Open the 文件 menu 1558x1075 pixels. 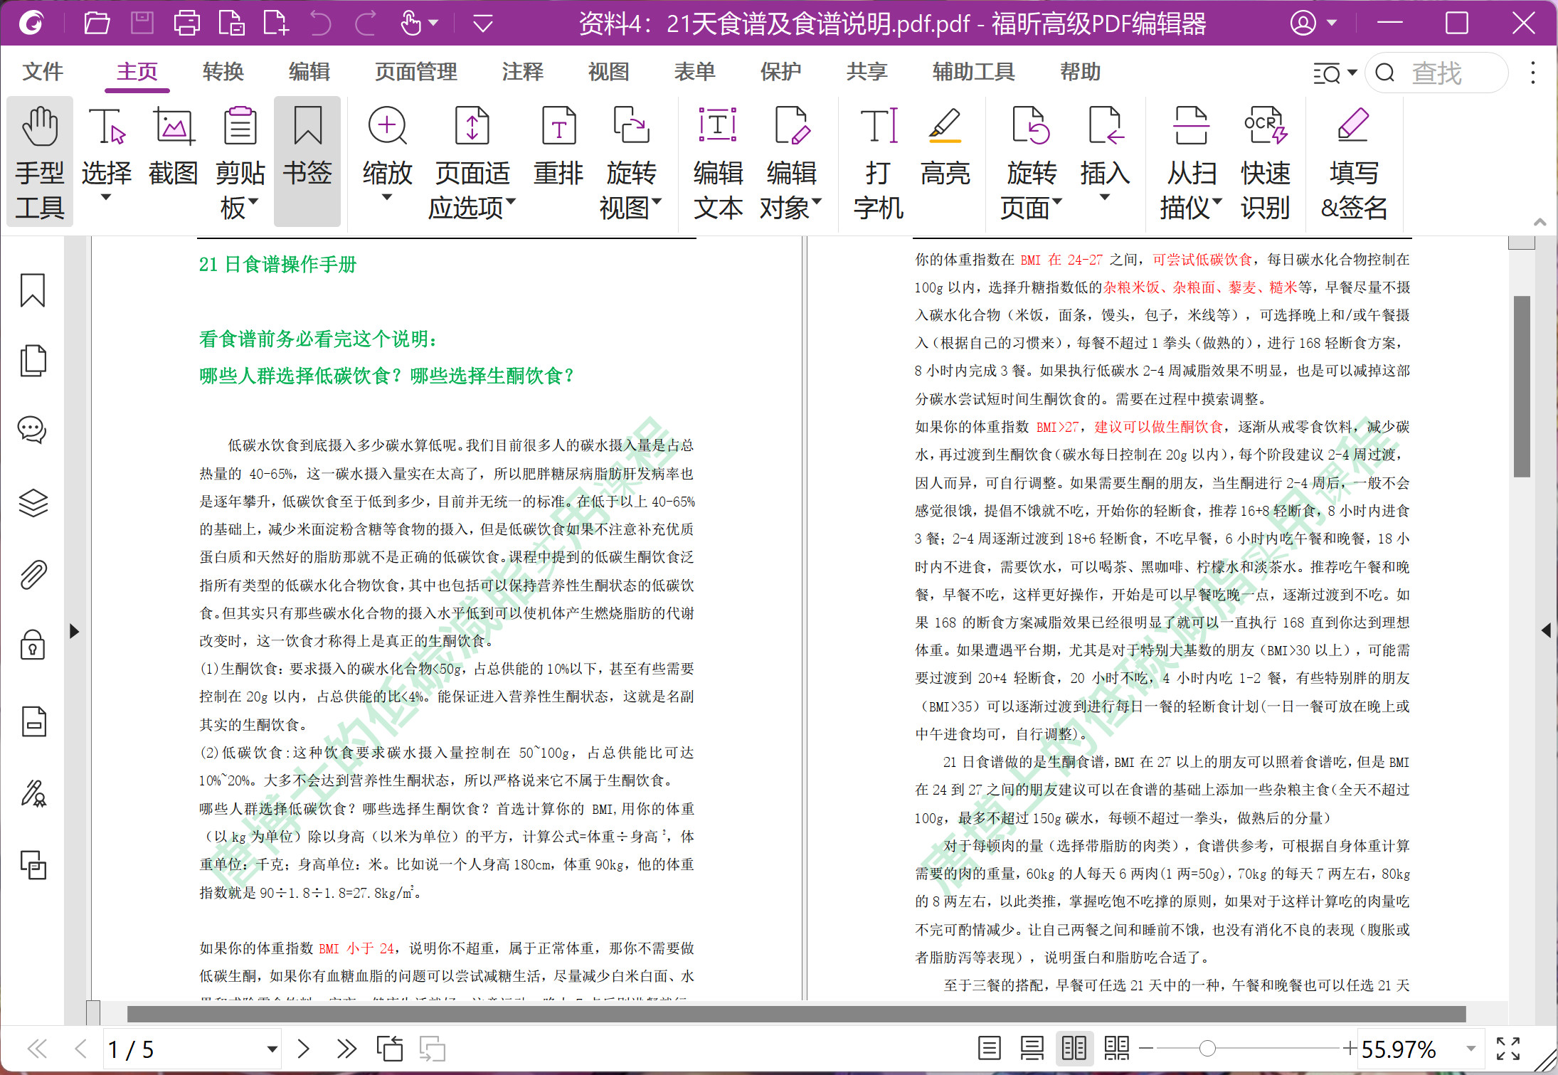pos(43,73)
